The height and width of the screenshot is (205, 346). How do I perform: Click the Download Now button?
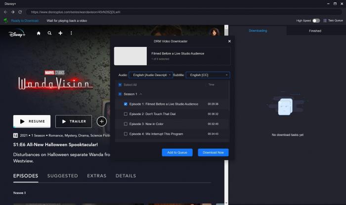pos(213,153)
